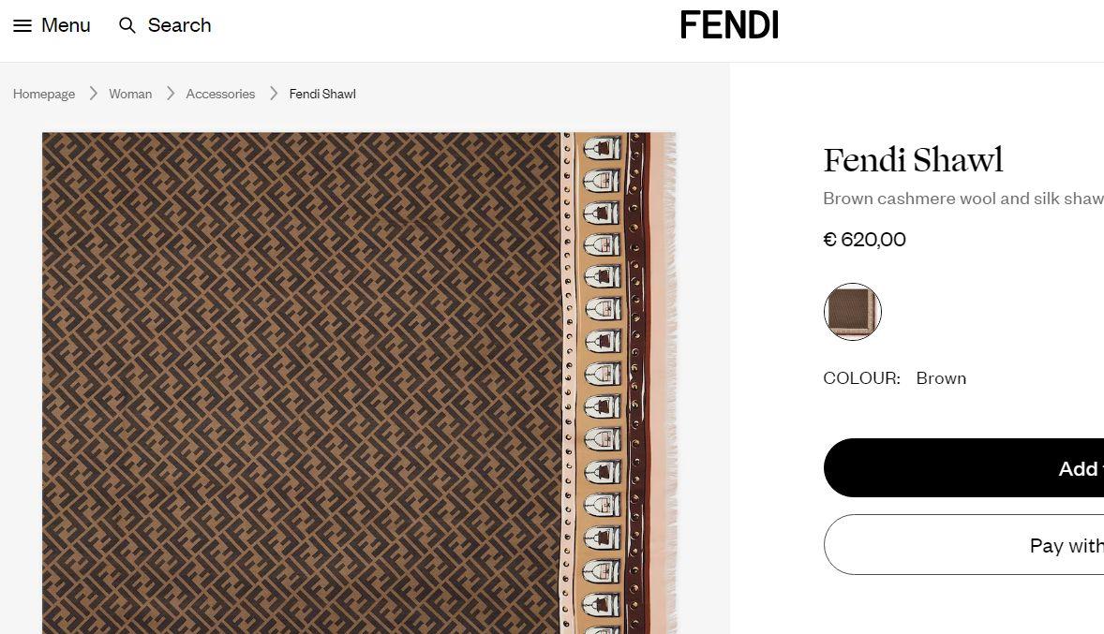Viewport: 1104px width, 634px height.
Task: Open the Menu label
Action: click(67, 25)
